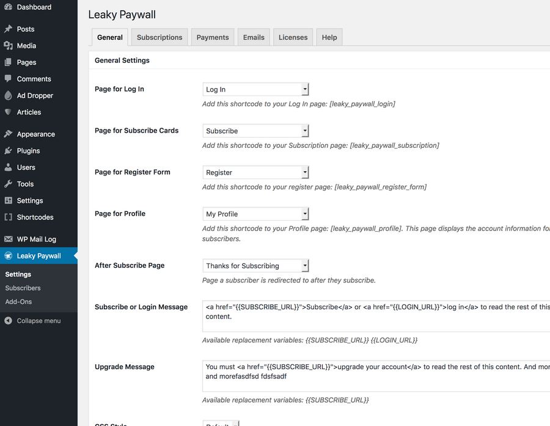This screenshot has width=550, height=426.
Task: Click the Ad Dropper droplet icon
Action: (8, 95)
